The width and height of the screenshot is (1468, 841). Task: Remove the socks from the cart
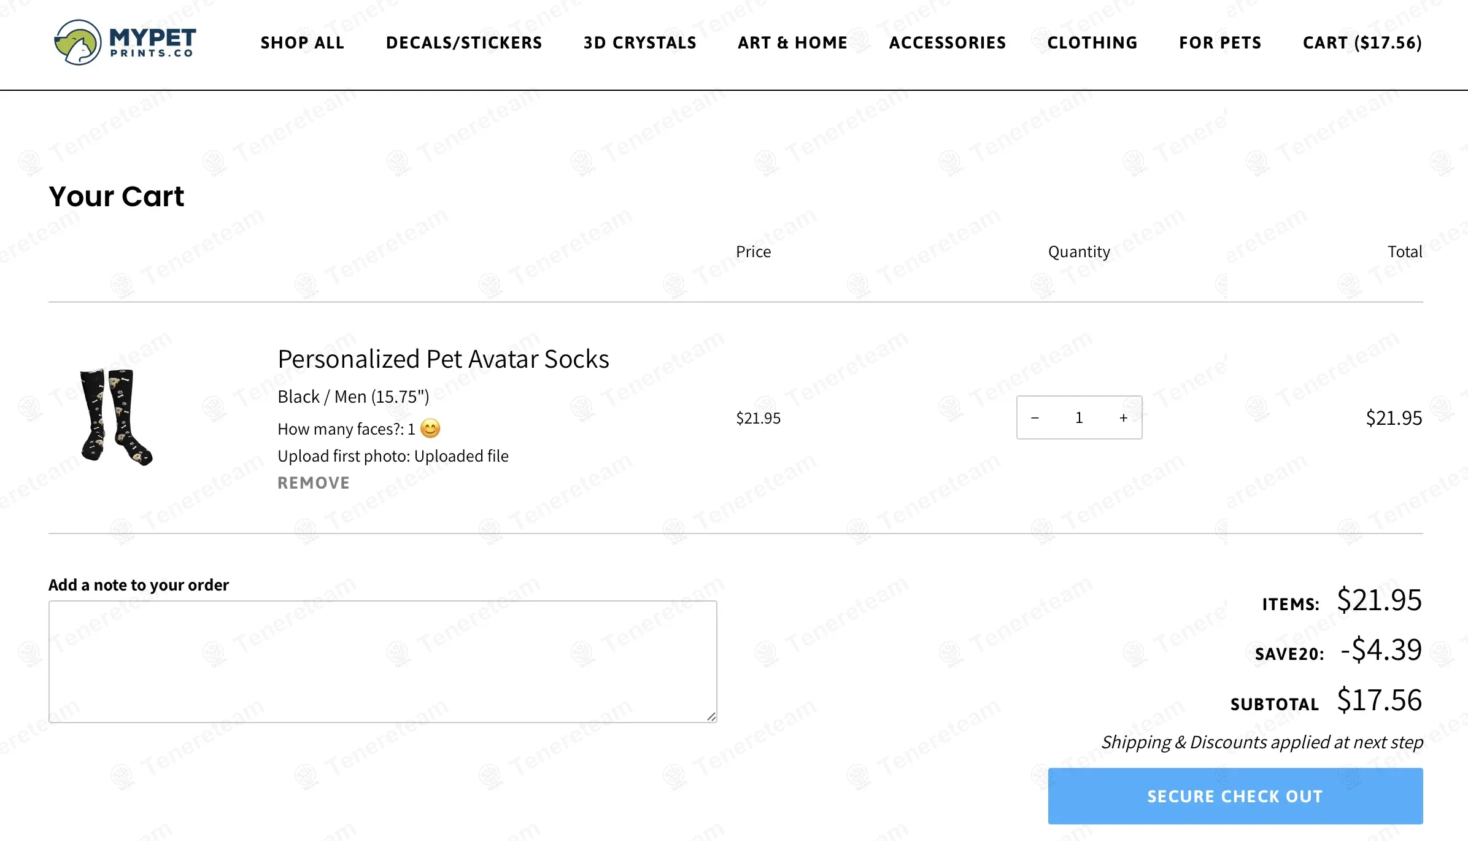tap(313, 483)
